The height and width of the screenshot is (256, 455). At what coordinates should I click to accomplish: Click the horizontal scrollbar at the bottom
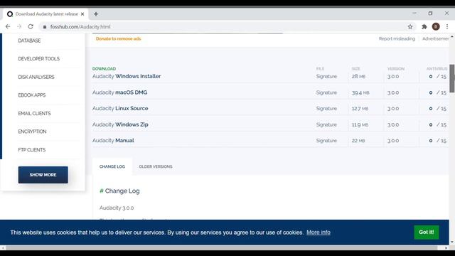222,248
